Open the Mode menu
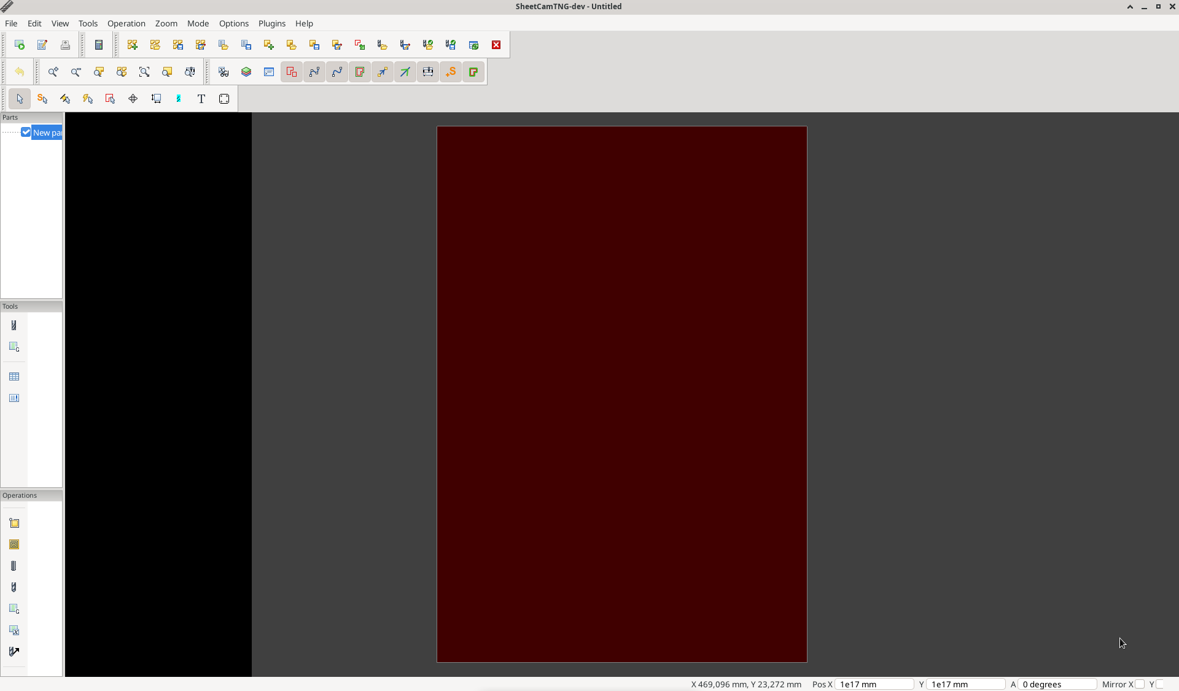Screen dimensions: 1179x691 pos(198,23)
